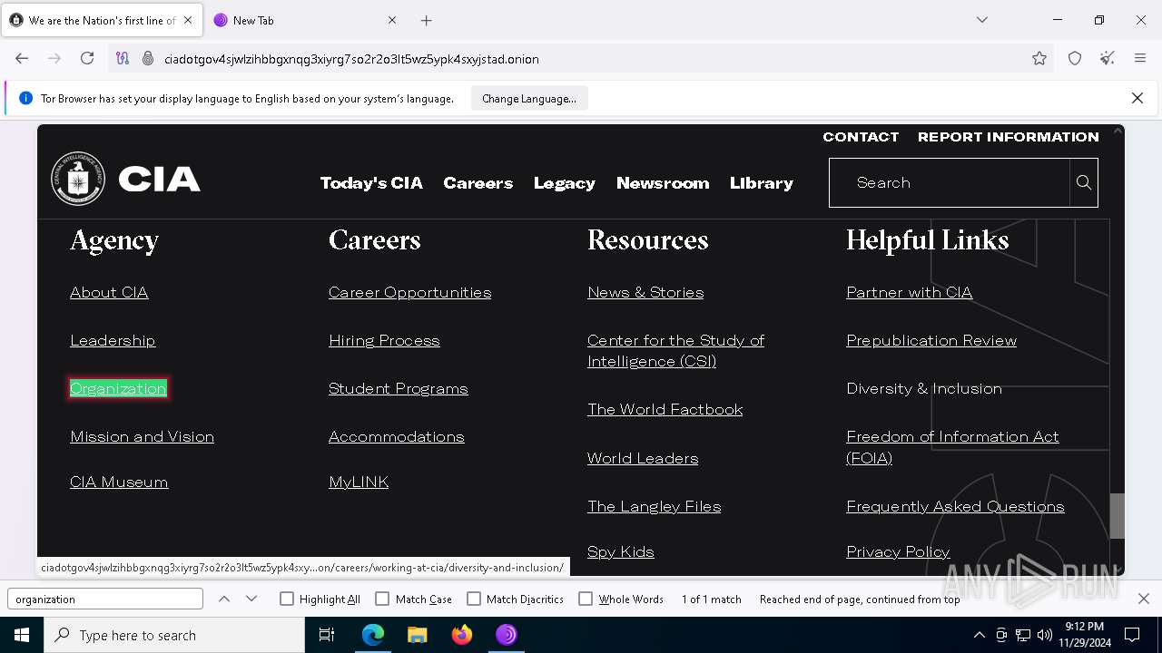Open highlighted Organization link
The image size is (1162, 653).
point(118,388)
